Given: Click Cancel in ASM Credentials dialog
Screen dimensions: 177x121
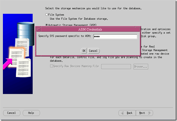Looking at the screenshot, I should 94,51.
